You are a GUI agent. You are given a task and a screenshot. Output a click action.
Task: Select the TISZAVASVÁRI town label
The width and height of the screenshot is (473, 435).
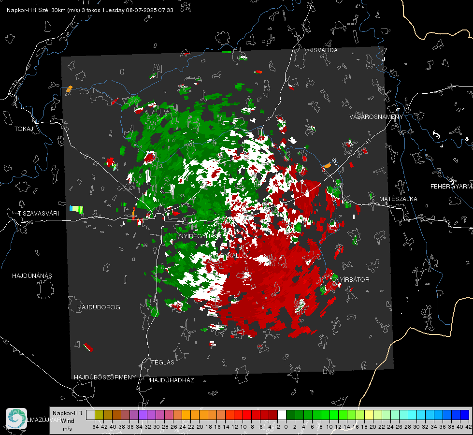coord(38,214)
